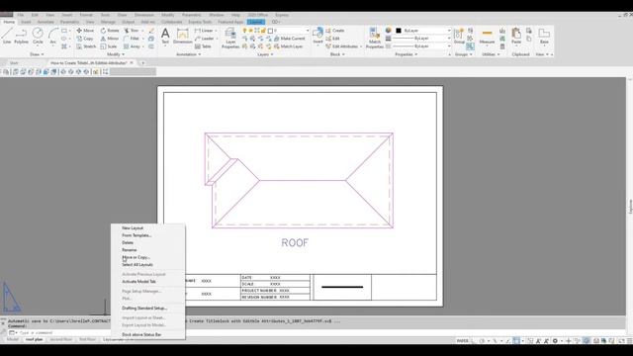Select the Arc tool
This screenshot has height=356, width=633.
(x=52, y=36)
